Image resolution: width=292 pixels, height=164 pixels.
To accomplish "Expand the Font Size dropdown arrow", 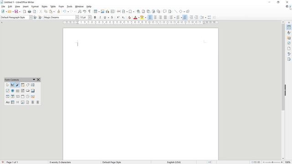I will (x=90, y=17).
